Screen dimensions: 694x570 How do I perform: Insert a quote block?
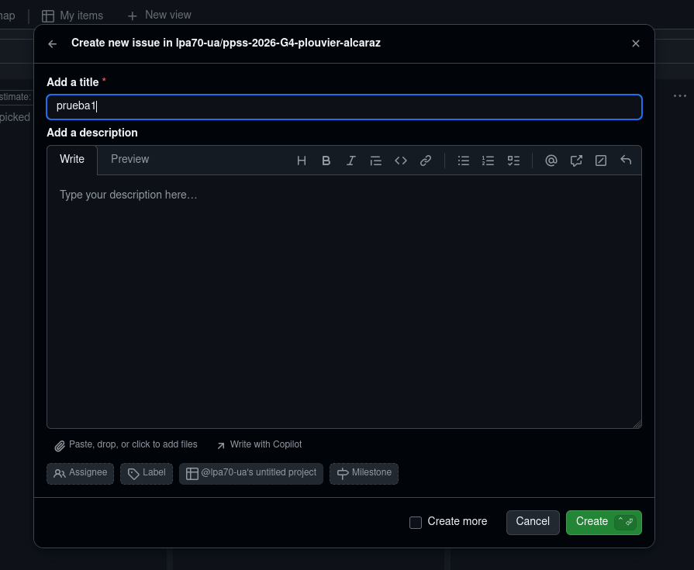[376, 161]
